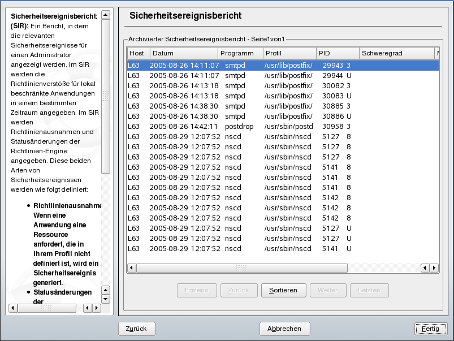Click the Programm column header
Image resolution: width=454 pixels, height=341 pixels.
[240, 53]
